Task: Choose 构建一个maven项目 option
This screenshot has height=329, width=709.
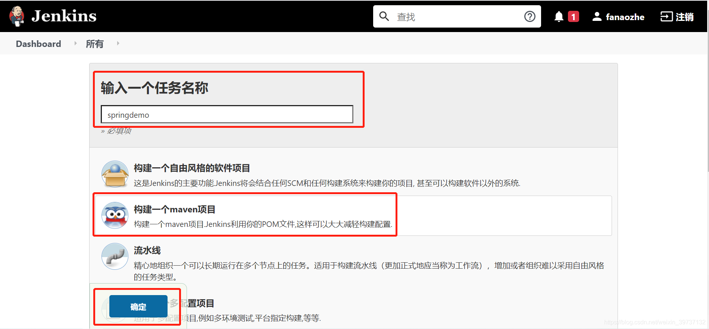Action: [175, 209]
